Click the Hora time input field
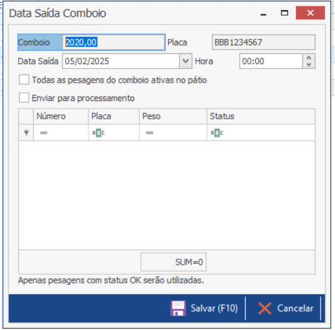Viewport: 335px width, 330px height. [x=271, y=61]
